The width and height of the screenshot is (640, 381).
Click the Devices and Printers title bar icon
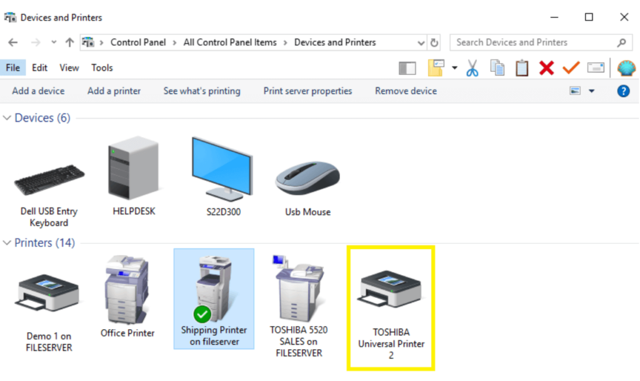click(10, 18)
